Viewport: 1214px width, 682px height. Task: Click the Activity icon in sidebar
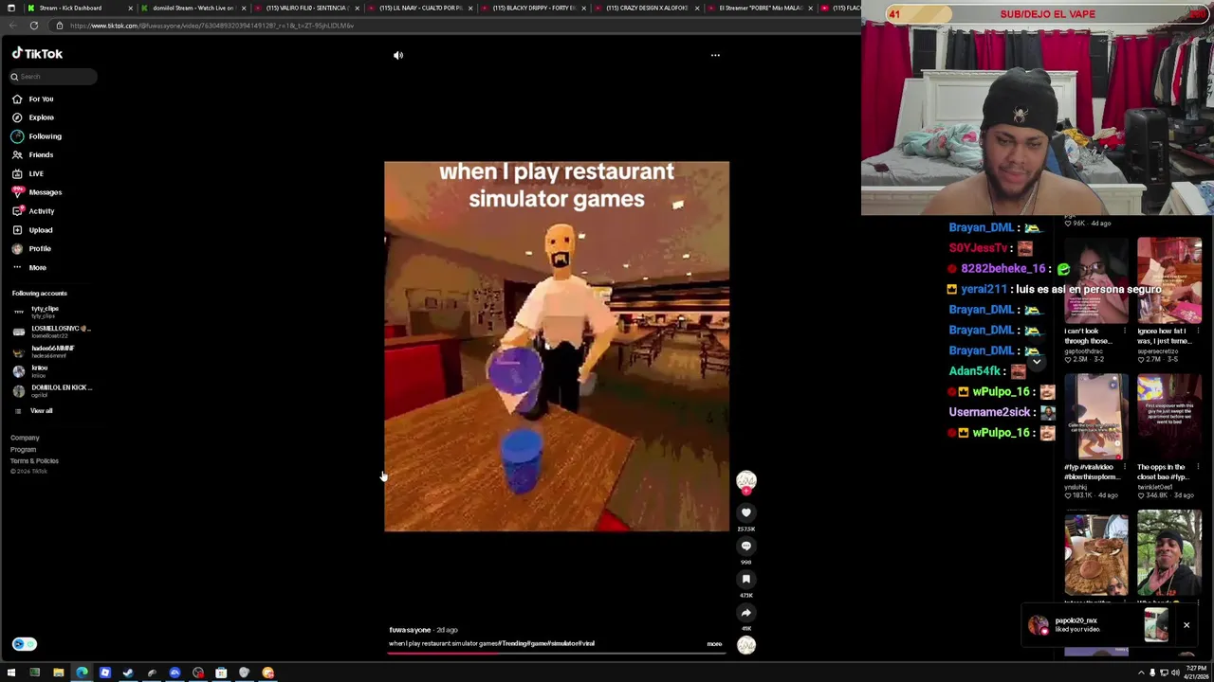coord(17,211)
